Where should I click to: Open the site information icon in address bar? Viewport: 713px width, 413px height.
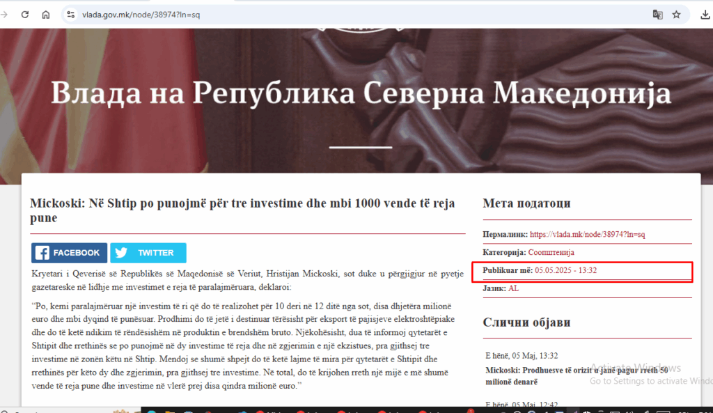(70, 15)
